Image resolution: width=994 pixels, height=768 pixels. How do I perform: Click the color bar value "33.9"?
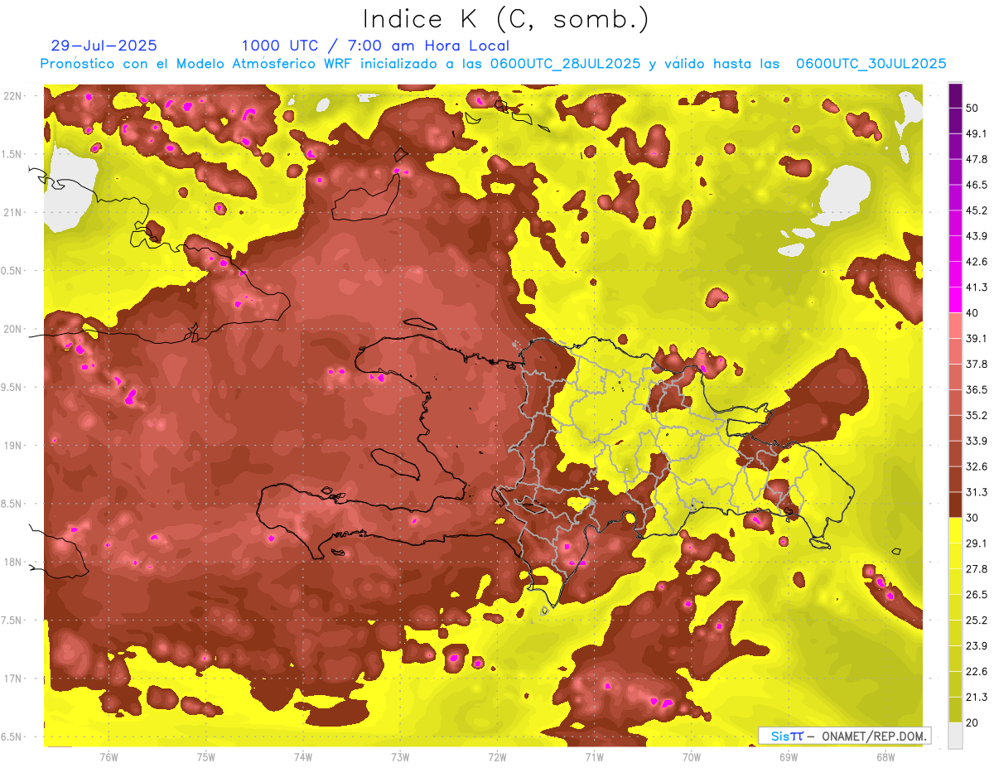(x=977, y=441)
